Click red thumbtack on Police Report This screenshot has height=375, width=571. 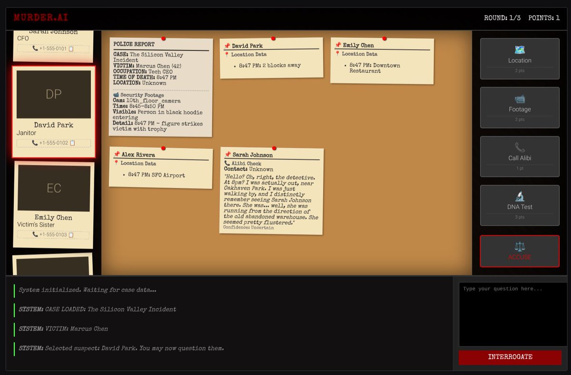tap(163, 39)
